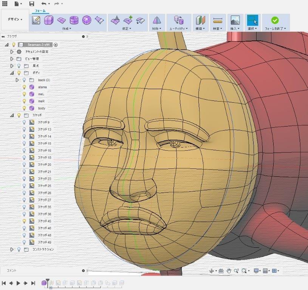Viewport: 308px width, 290px height.
Task: Select the Face creation tool
Action: coord(99,20)
